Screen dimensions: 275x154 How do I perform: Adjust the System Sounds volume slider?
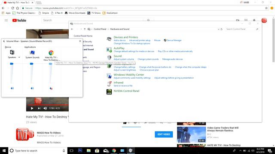coord(31,64)
